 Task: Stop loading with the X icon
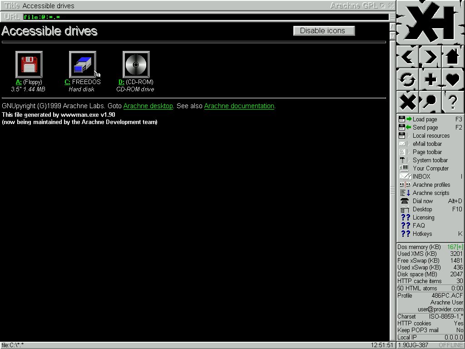coord(407,102)
